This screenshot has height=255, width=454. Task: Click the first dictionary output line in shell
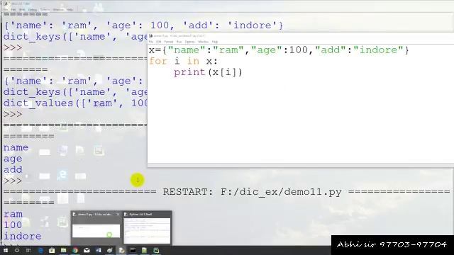pyautogui.click(x=143, y=25)
